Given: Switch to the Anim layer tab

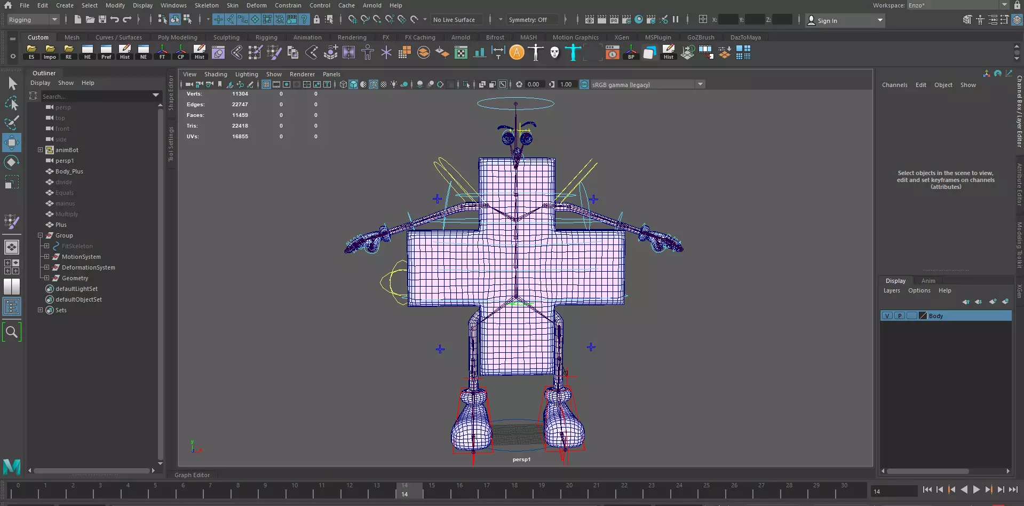Looking at the screenshot, I should (x=928, y=281).
